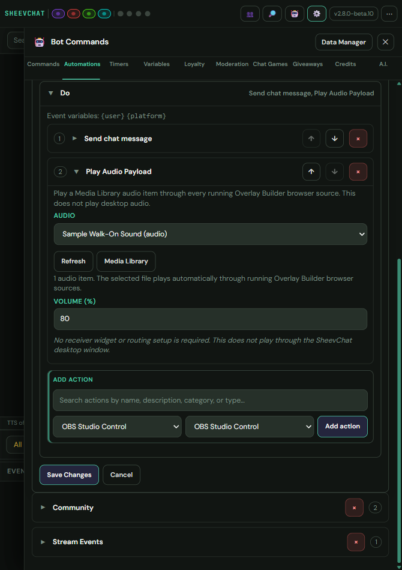Click the SHEEVCHAT logo text

point(25,13)
